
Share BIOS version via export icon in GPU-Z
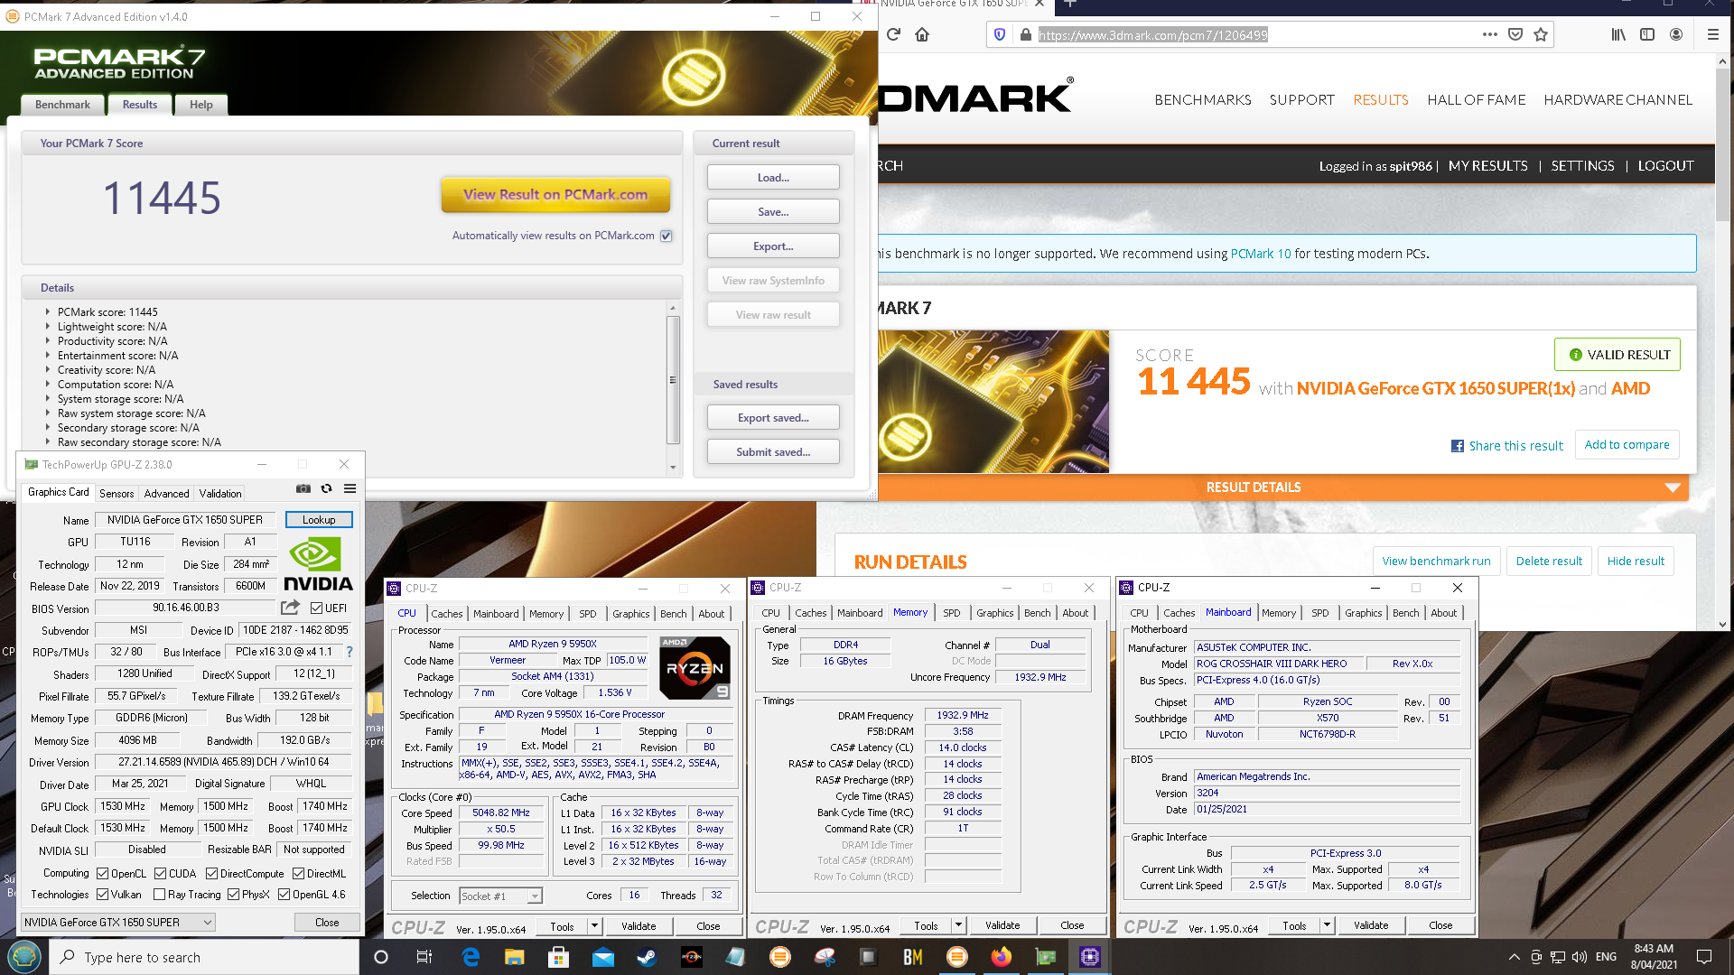(x=290, y=608)
